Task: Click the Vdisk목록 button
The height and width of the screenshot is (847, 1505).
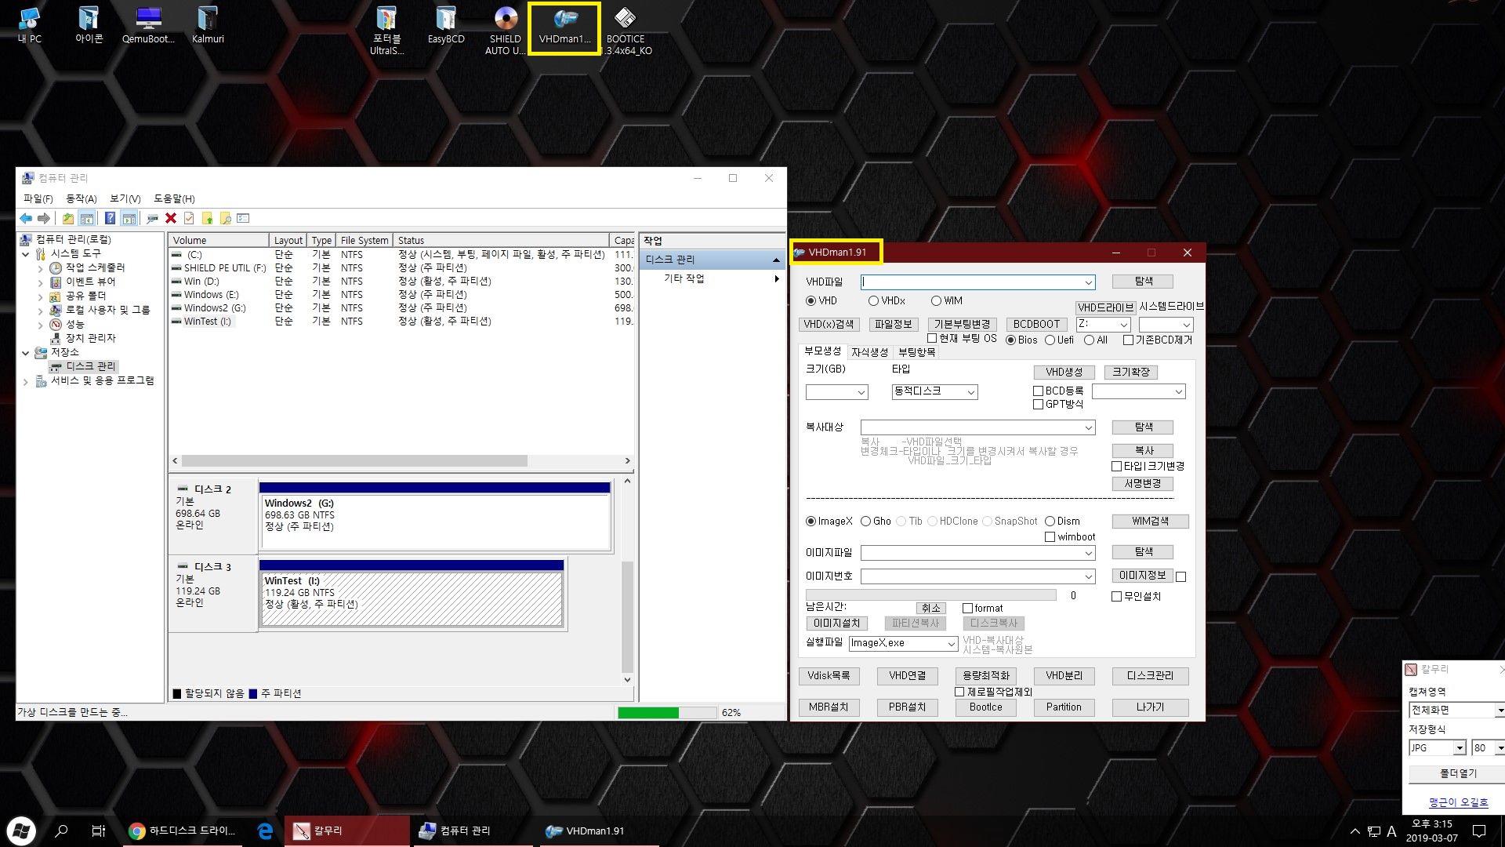Action: 829,676
